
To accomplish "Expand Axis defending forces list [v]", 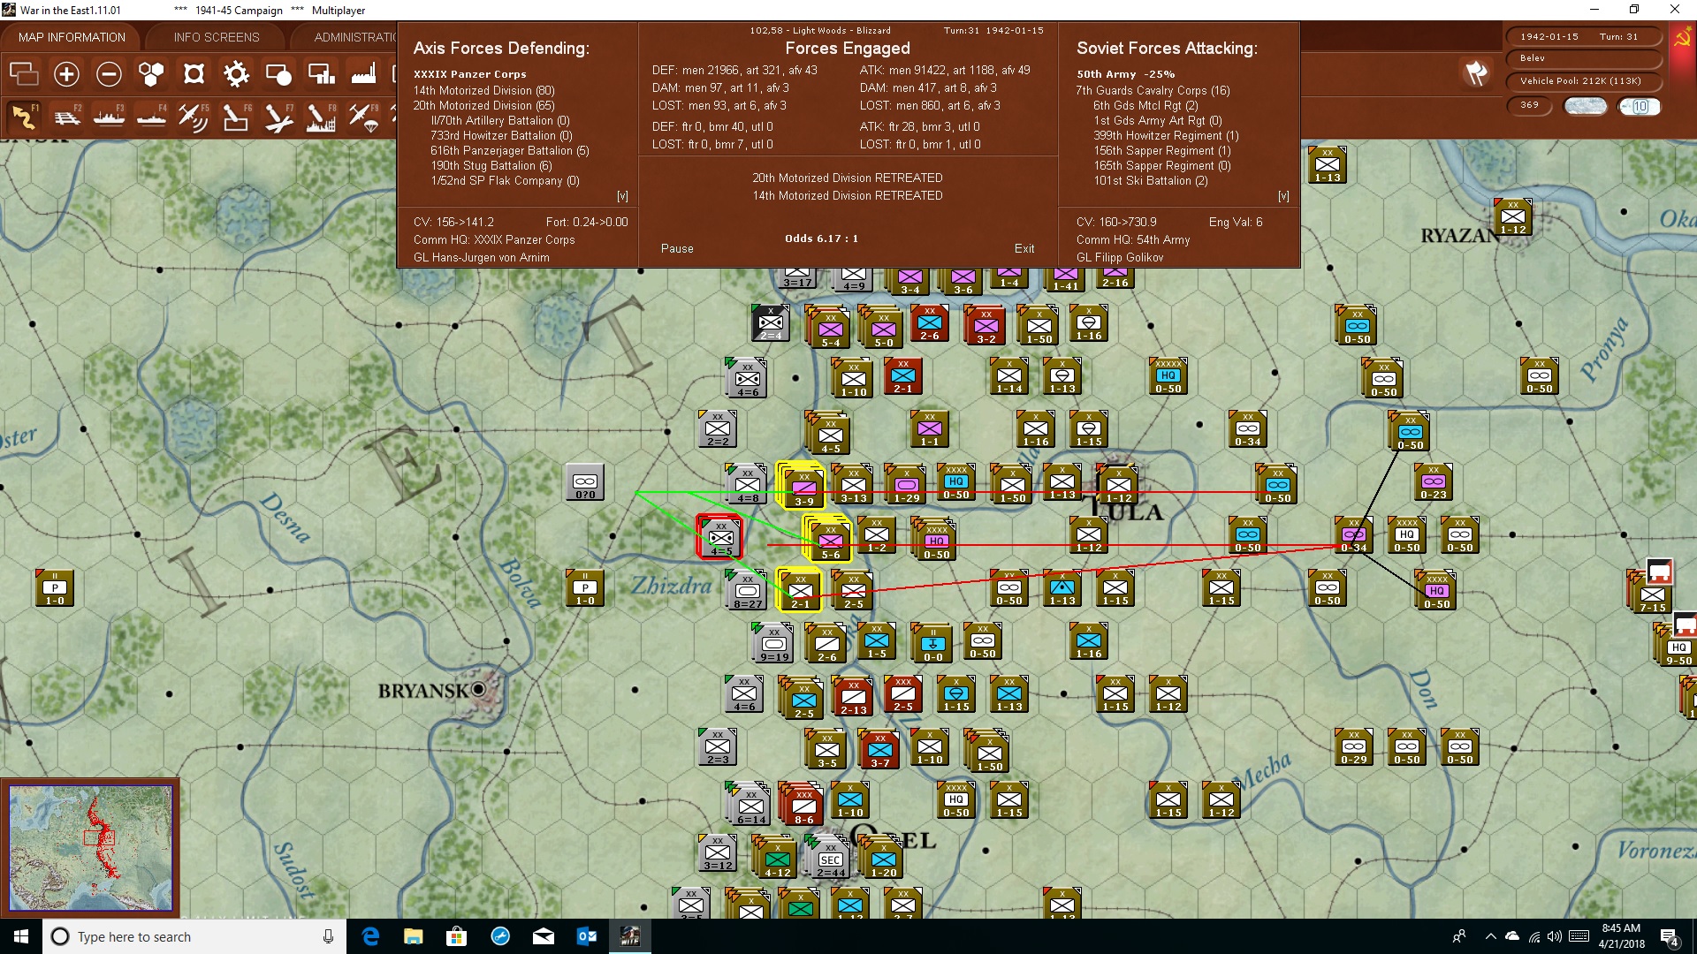I will [622, 196].
